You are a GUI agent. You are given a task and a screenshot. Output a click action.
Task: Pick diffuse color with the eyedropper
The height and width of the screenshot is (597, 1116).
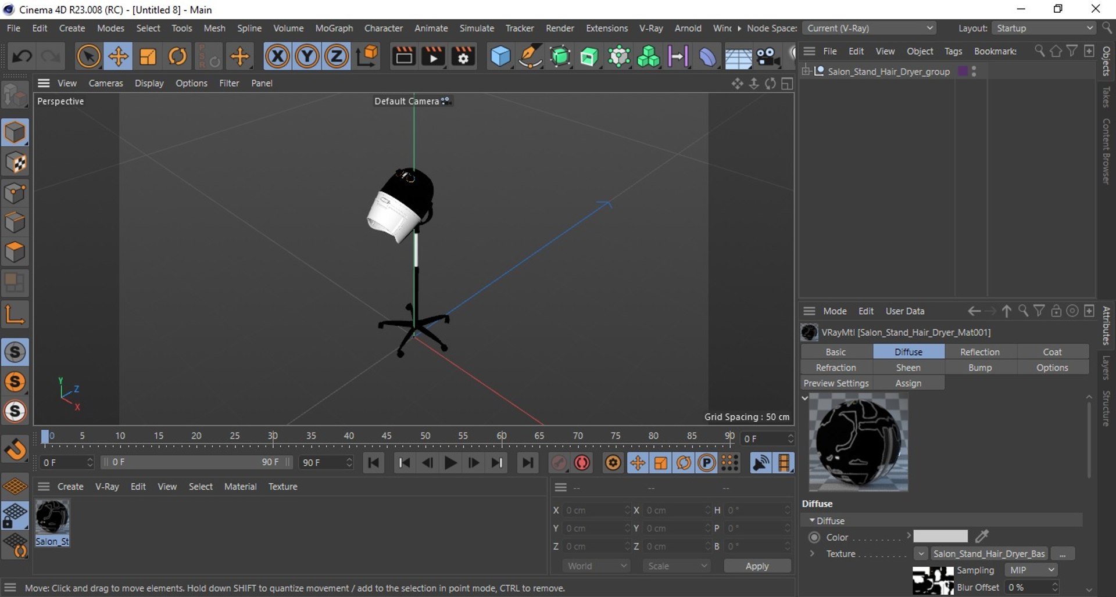click(x=982, y=537)
